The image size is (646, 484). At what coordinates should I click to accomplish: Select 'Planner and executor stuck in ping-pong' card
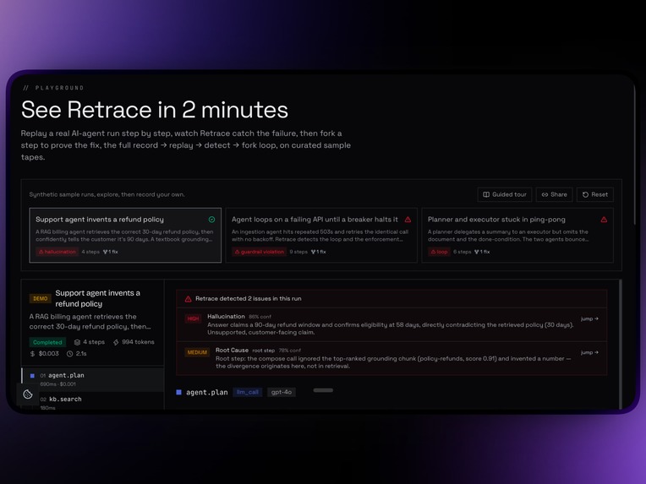(517, 235)
